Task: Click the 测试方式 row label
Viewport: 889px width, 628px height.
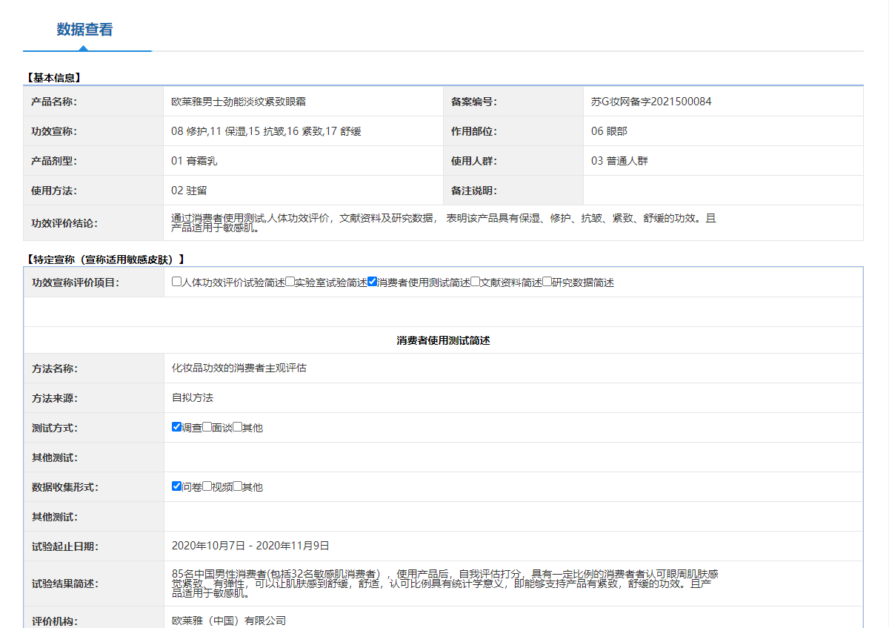Action: coord(54,428)
